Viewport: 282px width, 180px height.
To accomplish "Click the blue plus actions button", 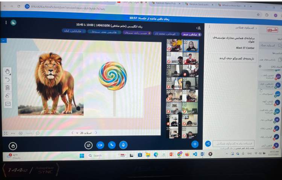I will (x=194, y=144).
